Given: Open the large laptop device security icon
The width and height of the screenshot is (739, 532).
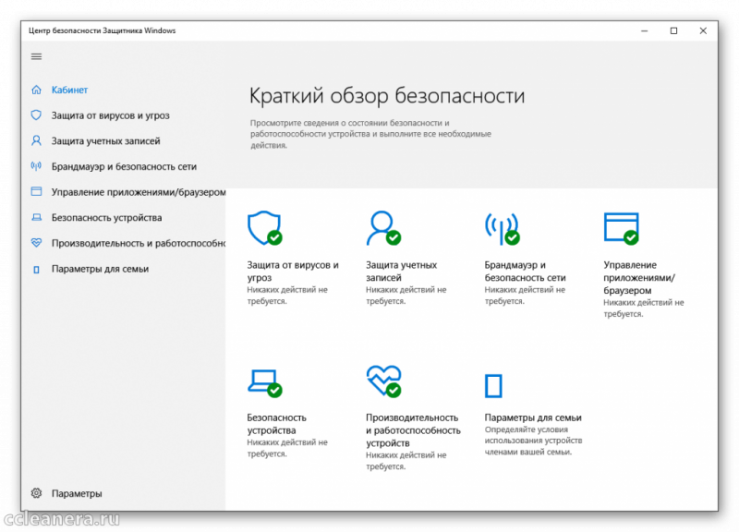Looking at the screenshot, I should [x=265, y=383].
